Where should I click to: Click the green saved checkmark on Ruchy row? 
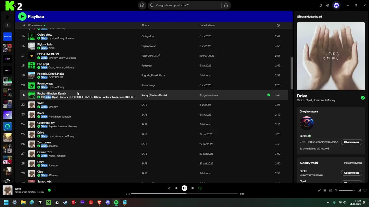click(269, 95)
